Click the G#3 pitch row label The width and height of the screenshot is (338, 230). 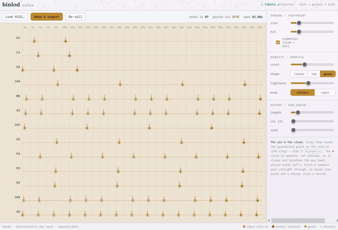17,125
